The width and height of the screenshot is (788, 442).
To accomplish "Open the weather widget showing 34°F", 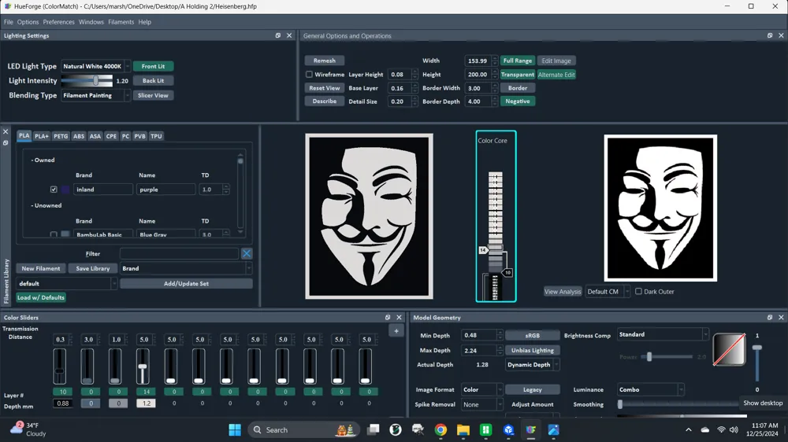I will click(28, 429).
